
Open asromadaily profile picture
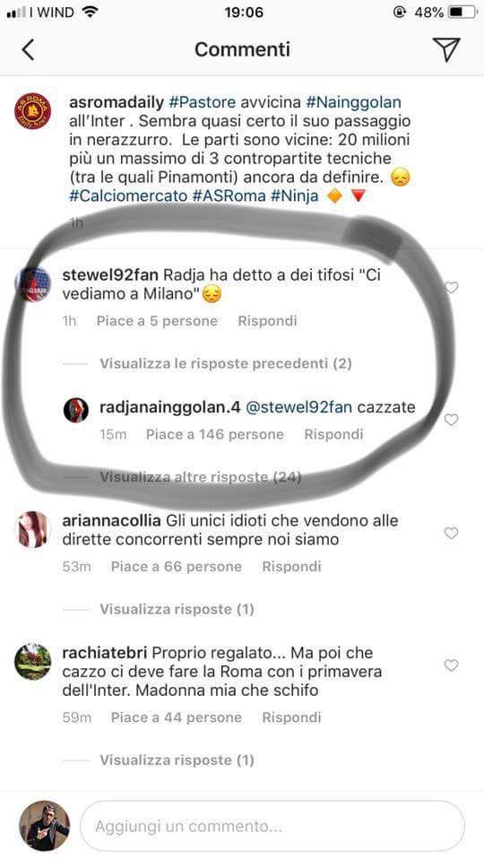click(32, 111)
